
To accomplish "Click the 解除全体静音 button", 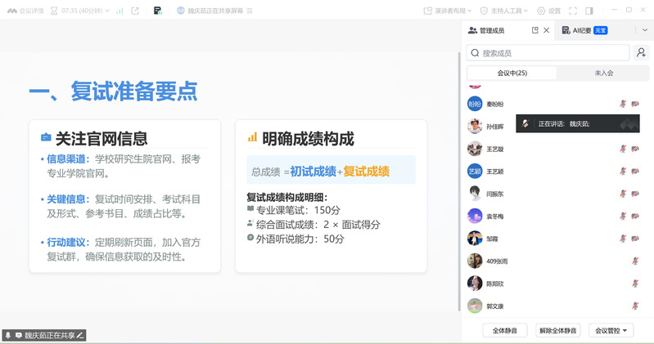I will [557, 330].
